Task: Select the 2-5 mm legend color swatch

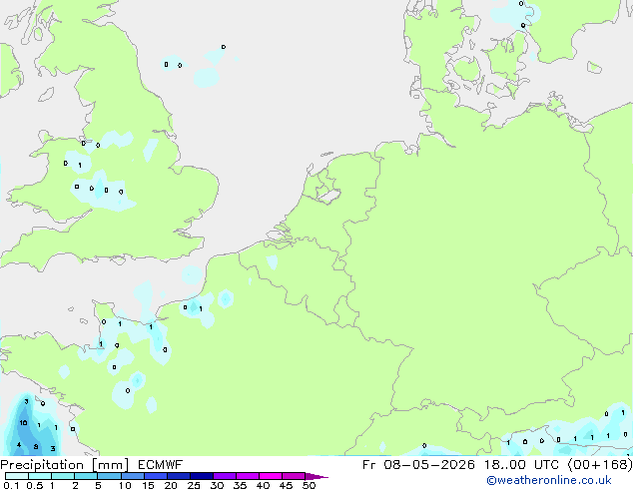Action: [86, 476]
